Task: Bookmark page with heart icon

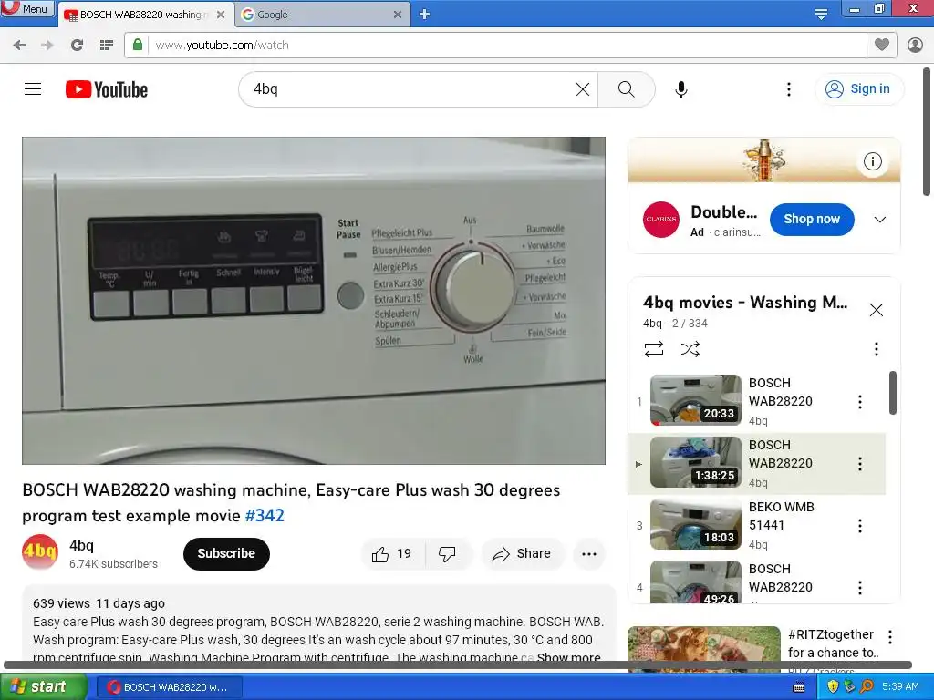Action: click(x=882, y=45)
